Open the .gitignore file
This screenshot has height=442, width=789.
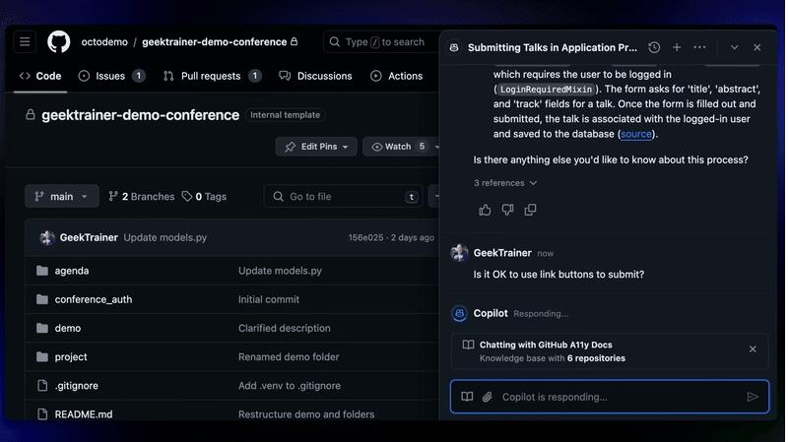(x=77, y=385)
